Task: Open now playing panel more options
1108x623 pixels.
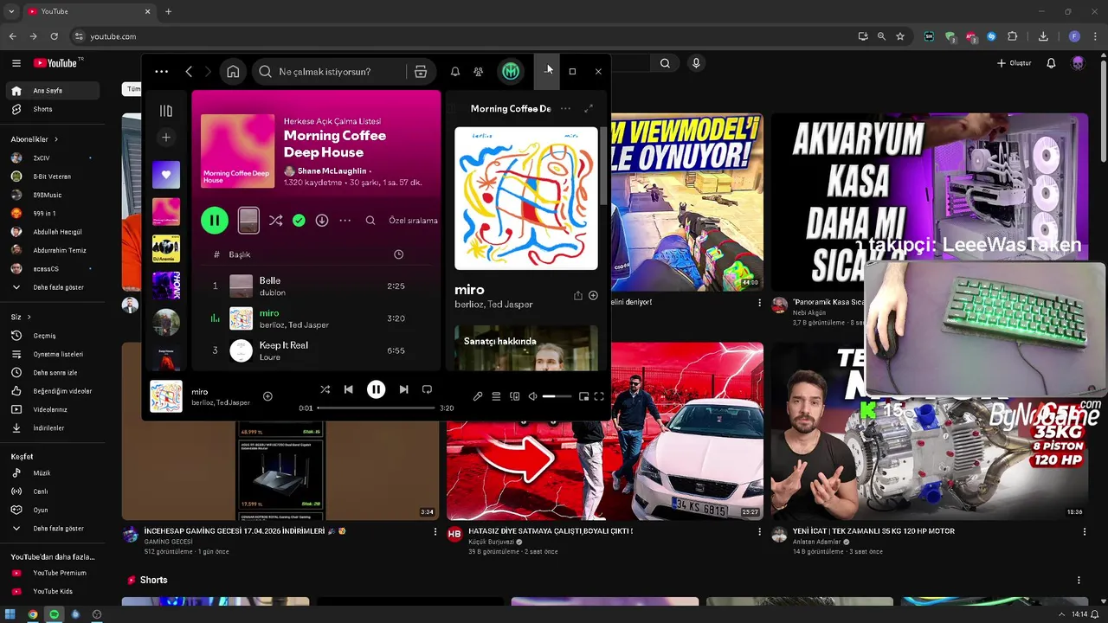Action: tap(565, 109)
